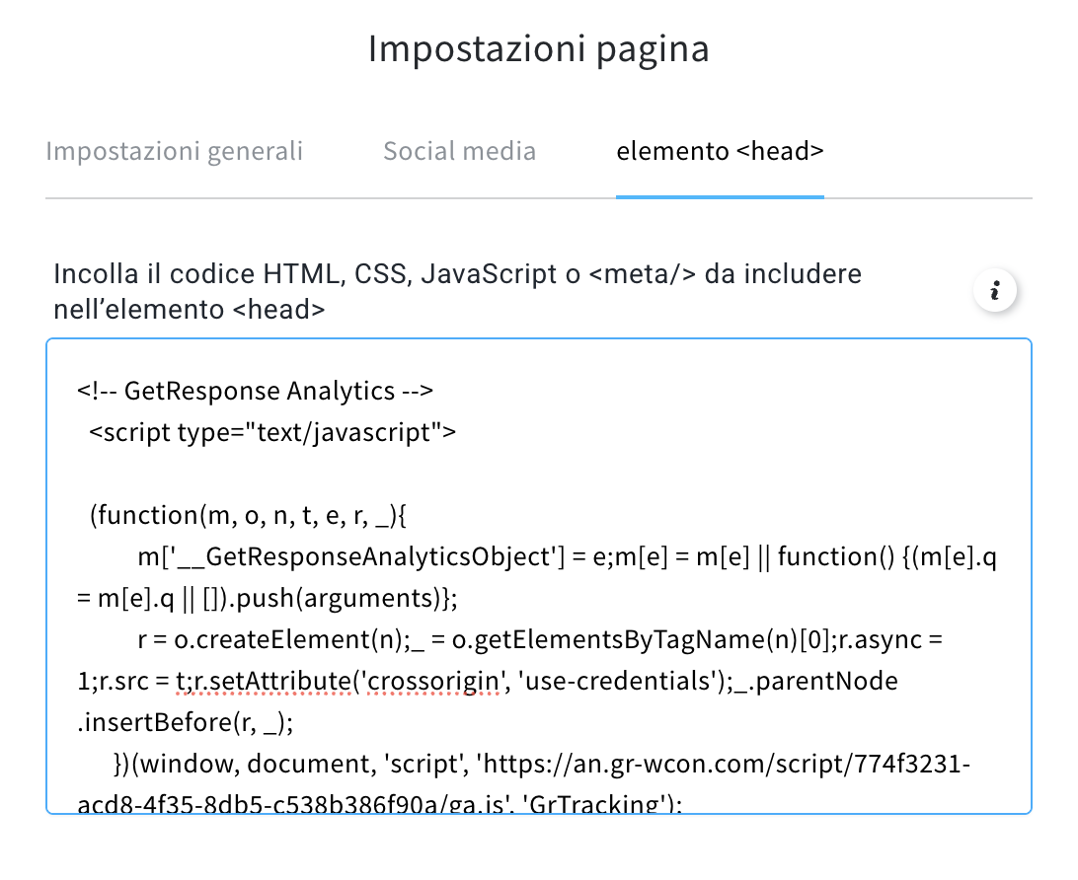The image size is (1078, 880).
Task: Click inside the head code text area
Action: coord(539,576)
